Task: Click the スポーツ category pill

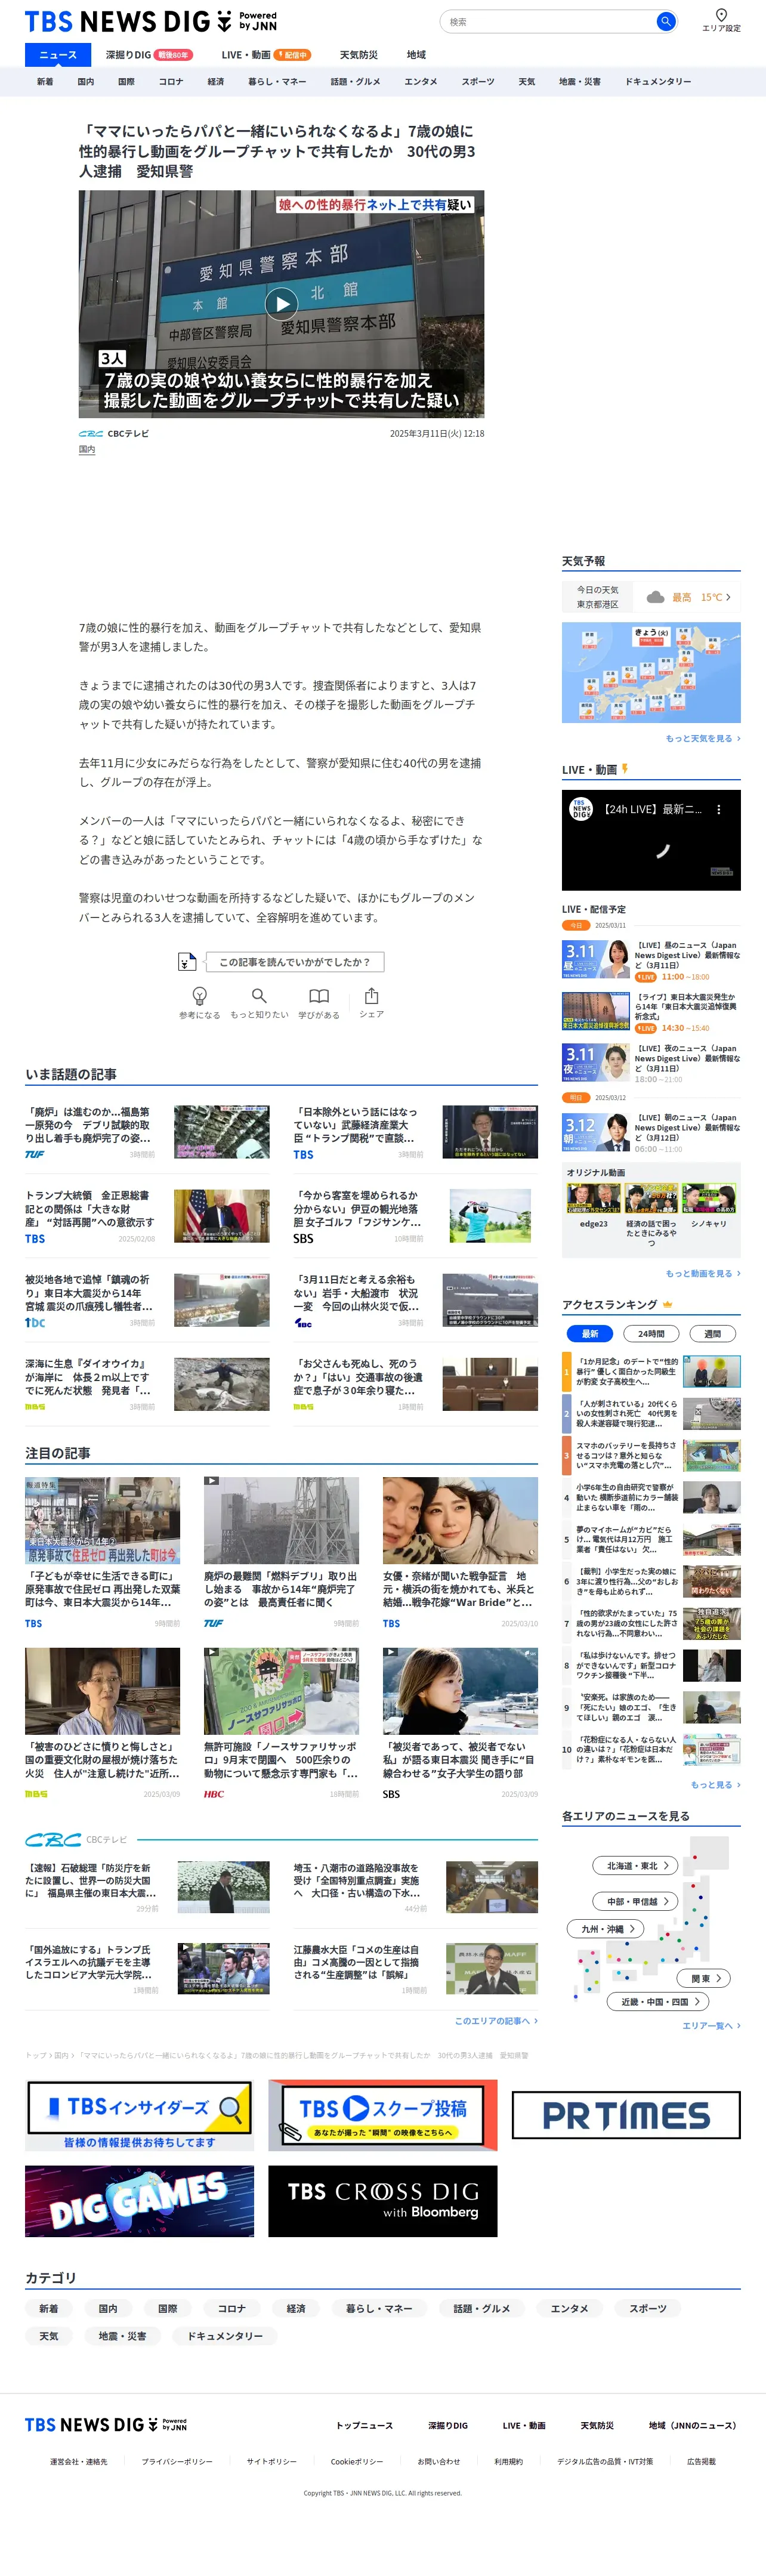Action: pyautogui.click(x=648, y=2309)
